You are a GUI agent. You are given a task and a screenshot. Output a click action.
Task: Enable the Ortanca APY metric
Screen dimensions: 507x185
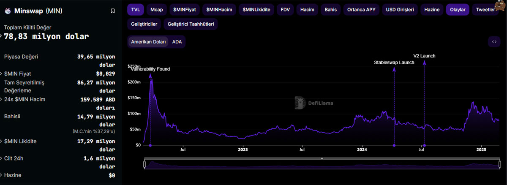(x=361, y=9)
